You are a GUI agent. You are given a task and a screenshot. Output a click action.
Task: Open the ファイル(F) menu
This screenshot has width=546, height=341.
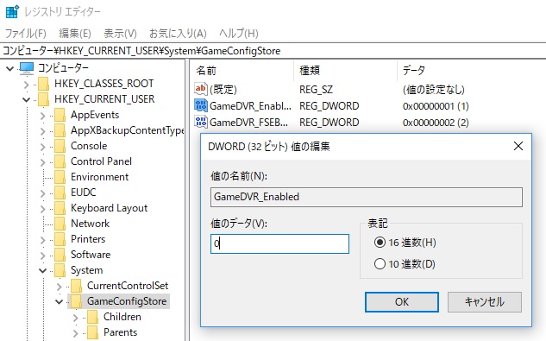[25, 34]
